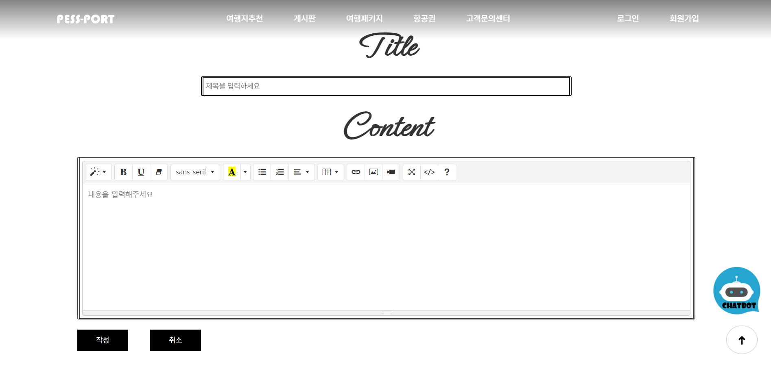This screenshot has width=771, height=367.
Task: Apply the yellow highlight color A button
Action: click(x=232, y=172)
